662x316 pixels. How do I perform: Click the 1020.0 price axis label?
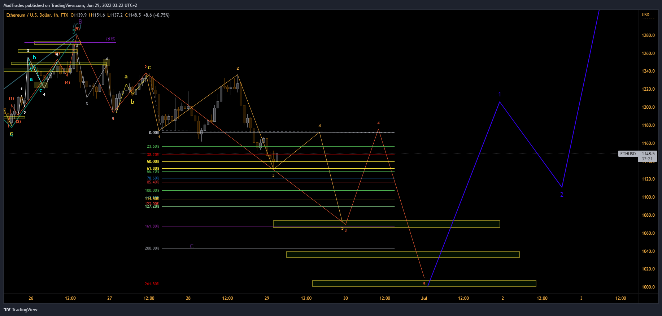648,269
